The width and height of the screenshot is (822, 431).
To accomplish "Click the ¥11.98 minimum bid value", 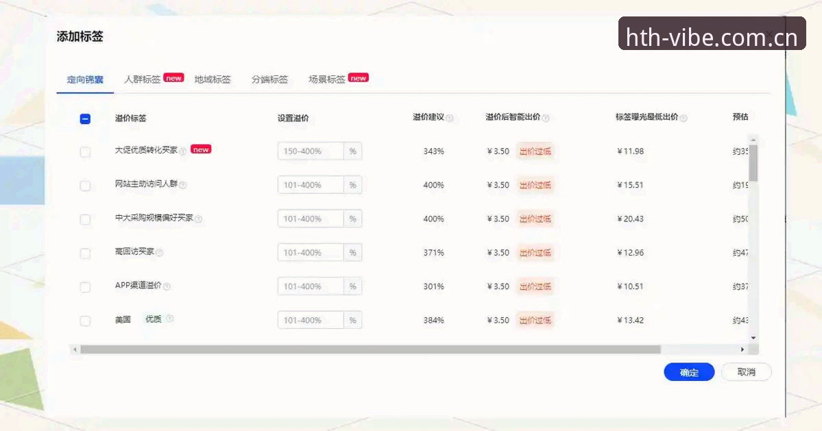I will (630, 151).
